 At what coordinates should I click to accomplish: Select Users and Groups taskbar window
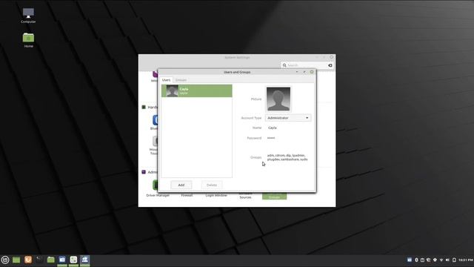[85, 260]
